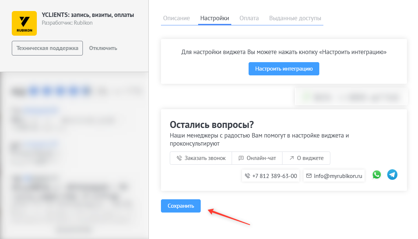Select the Настройки tab

(x=215, y=18)
